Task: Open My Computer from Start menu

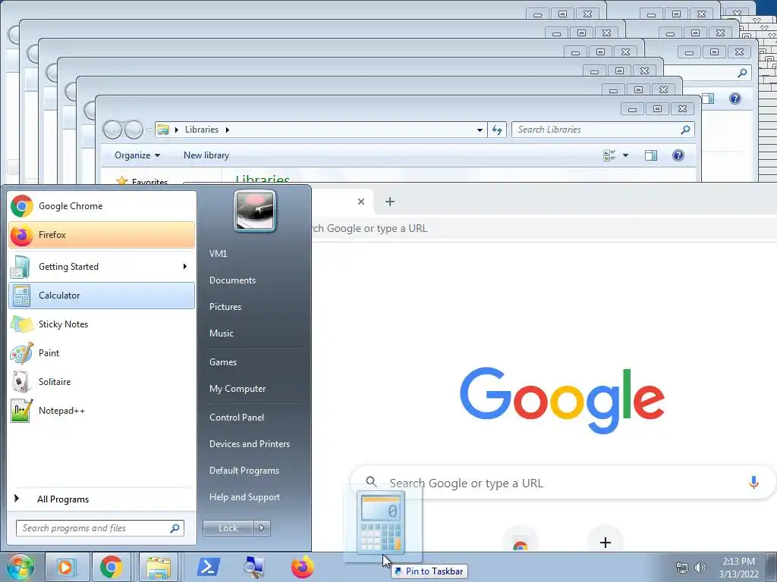Action: coord(238,389)
